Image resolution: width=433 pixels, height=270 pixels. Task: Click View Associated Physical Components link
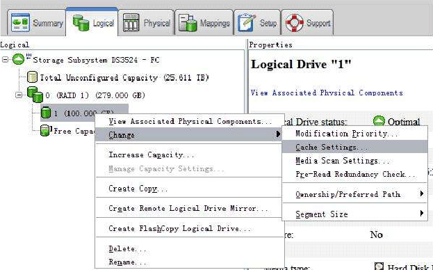click(x=327, y=93)
